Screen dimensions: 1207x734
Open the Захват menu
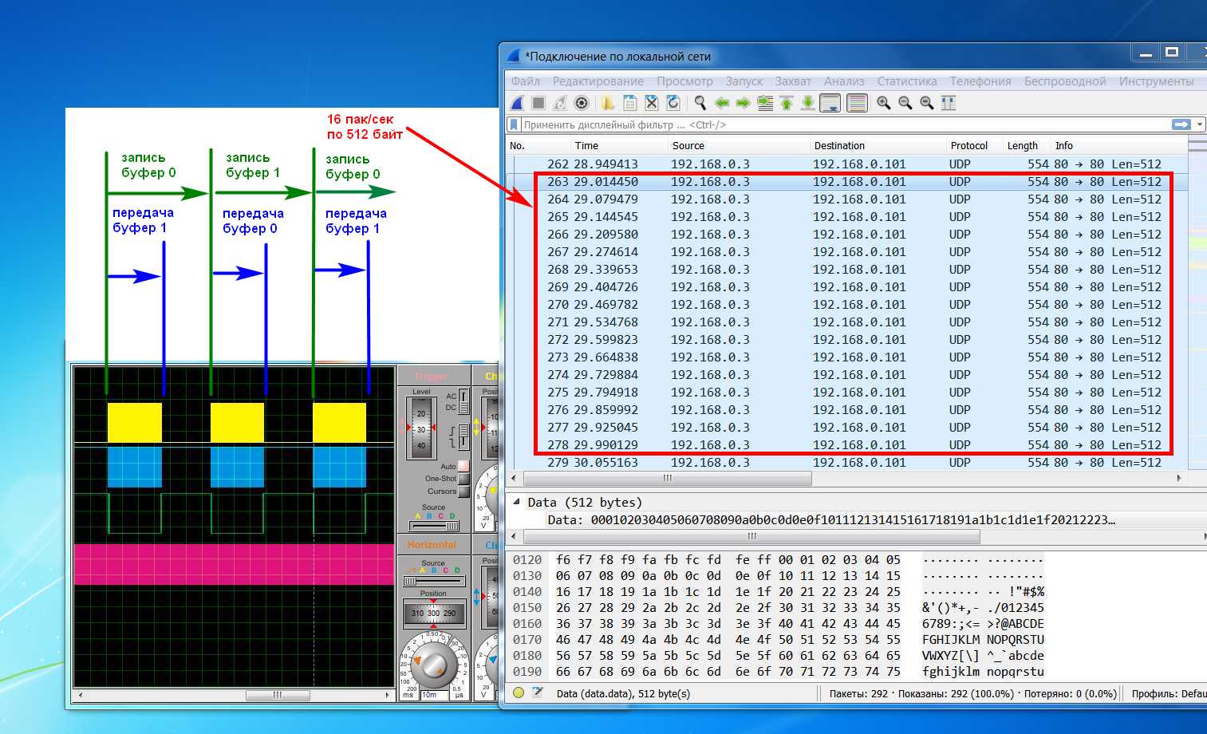point(793,81)
